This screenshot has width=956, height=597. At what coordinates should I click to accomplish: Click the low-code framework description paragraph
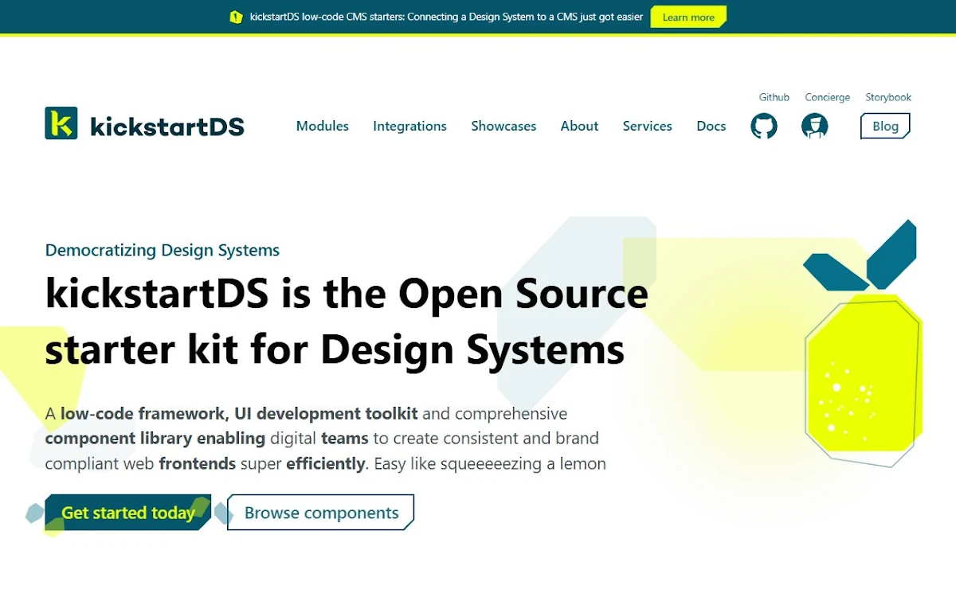coord(326,439)
